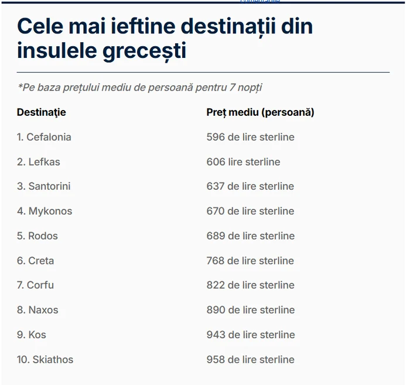This screenshot has height=385, width=410.
Task: Click on the Corfu destination
Action: (x=35, y=285)
